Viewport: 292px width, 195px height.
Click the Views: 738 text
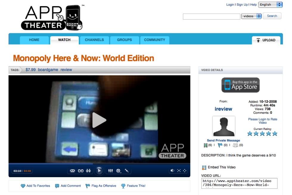click(x=263, y=109)
